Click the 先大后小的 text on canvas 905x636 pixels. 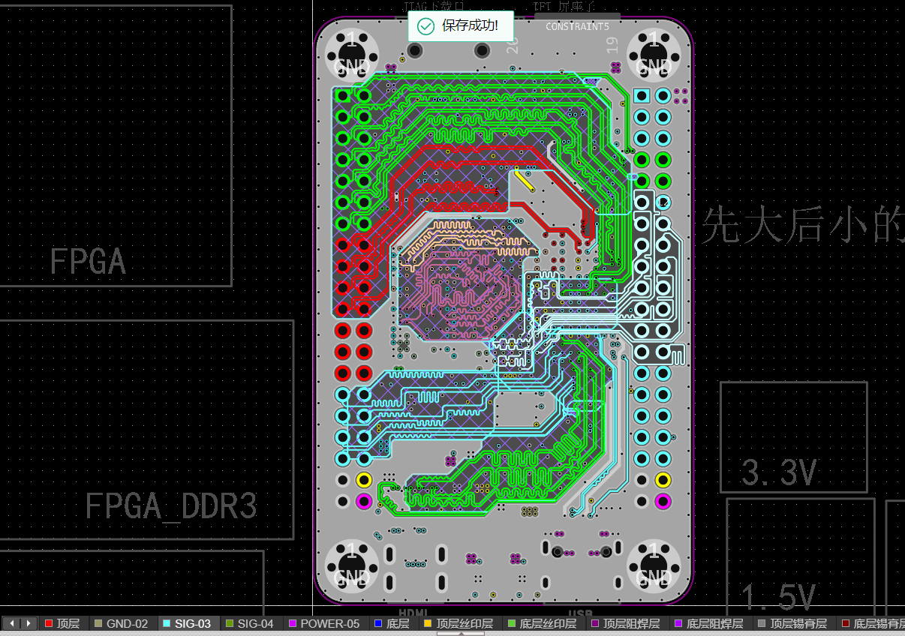803,225
